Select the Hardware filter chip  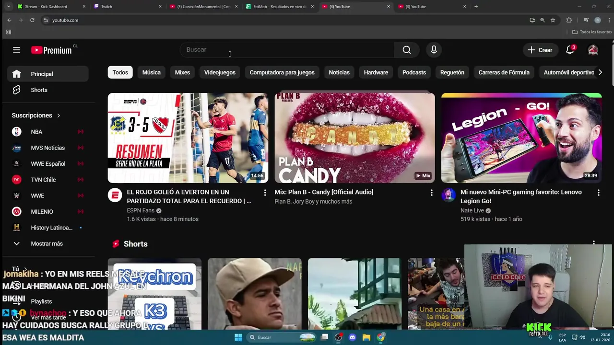pyautogui.click(x=376, y=72)
